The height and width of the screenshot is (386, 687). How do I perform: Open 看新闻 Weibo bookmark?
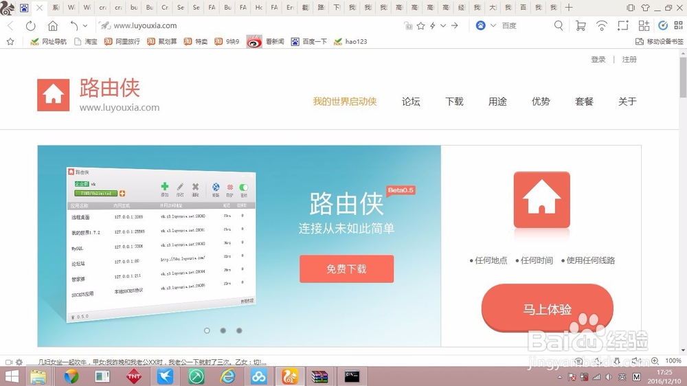(265, 42)
